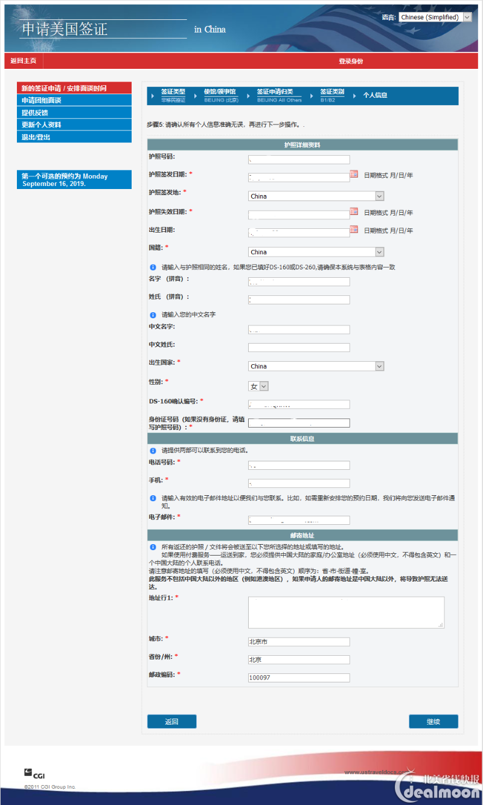Click the 护照详细资料 section header
The height and width of the screenshot is (805, 483).
pos(302,145)
